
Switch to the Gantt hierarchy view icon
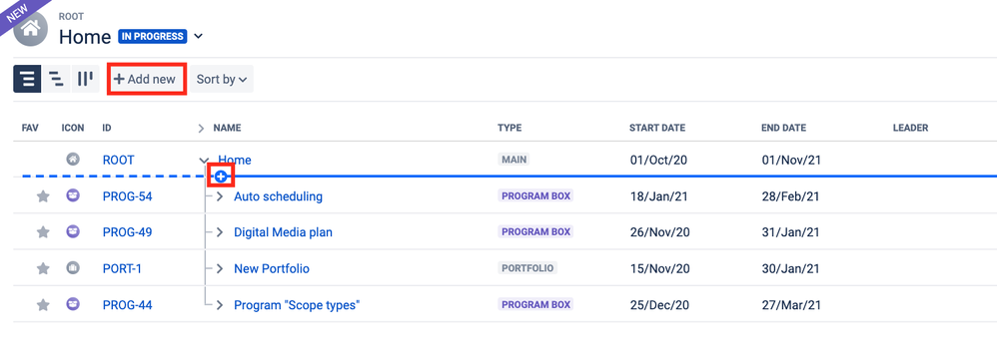tap(57, 79)
